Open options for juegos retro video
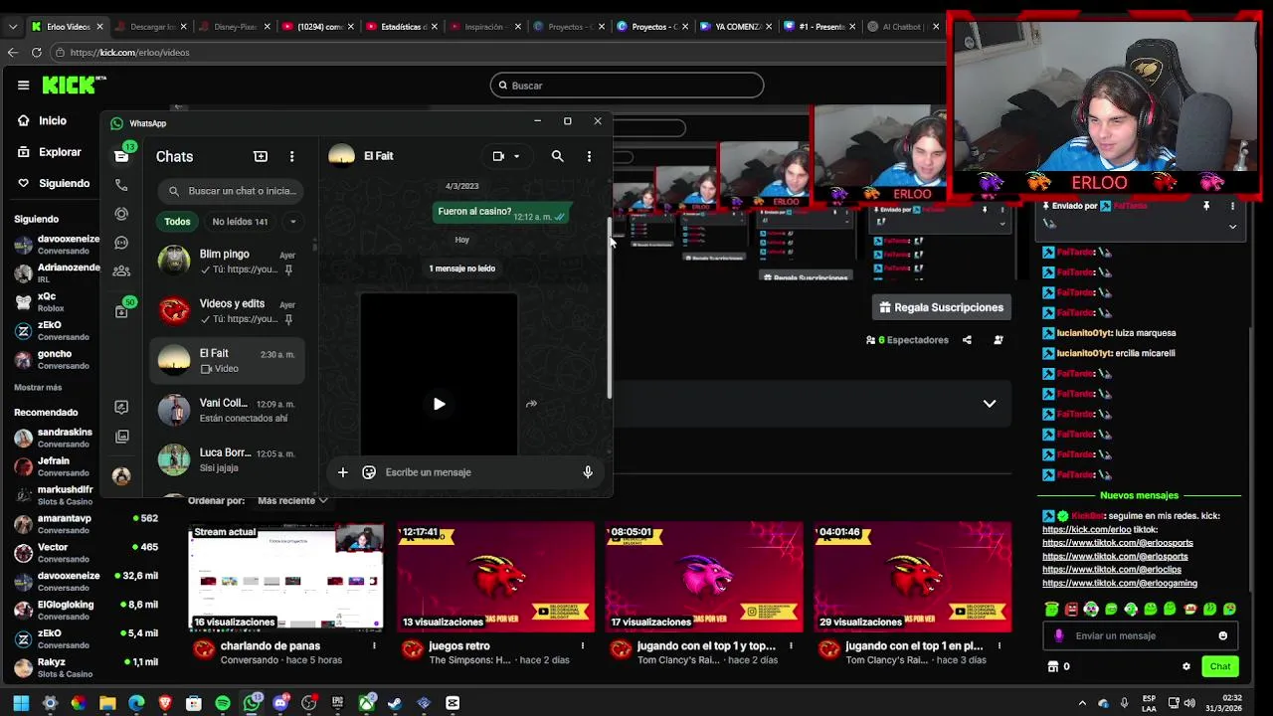Image resolution: width=1273 pixels, height=716 pixels. tap(583, 646)
